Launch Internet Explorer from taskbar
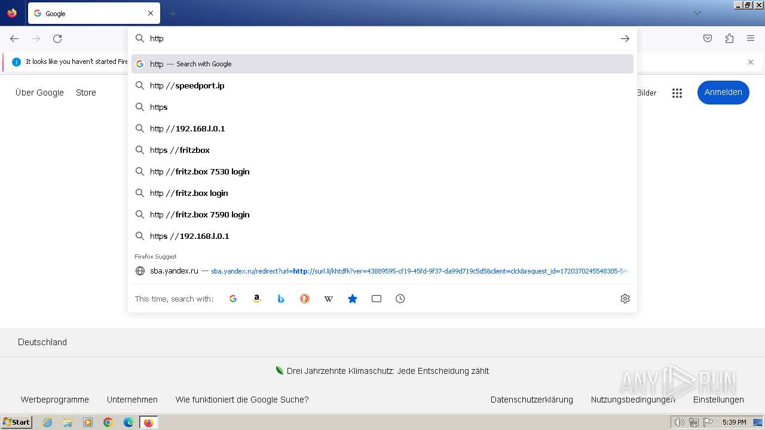 47,422
